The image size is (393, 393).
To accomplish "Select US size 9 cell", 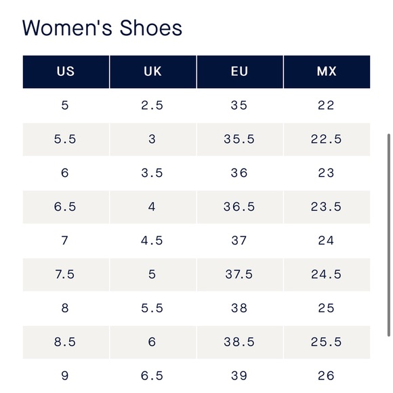I will [66, 376].
